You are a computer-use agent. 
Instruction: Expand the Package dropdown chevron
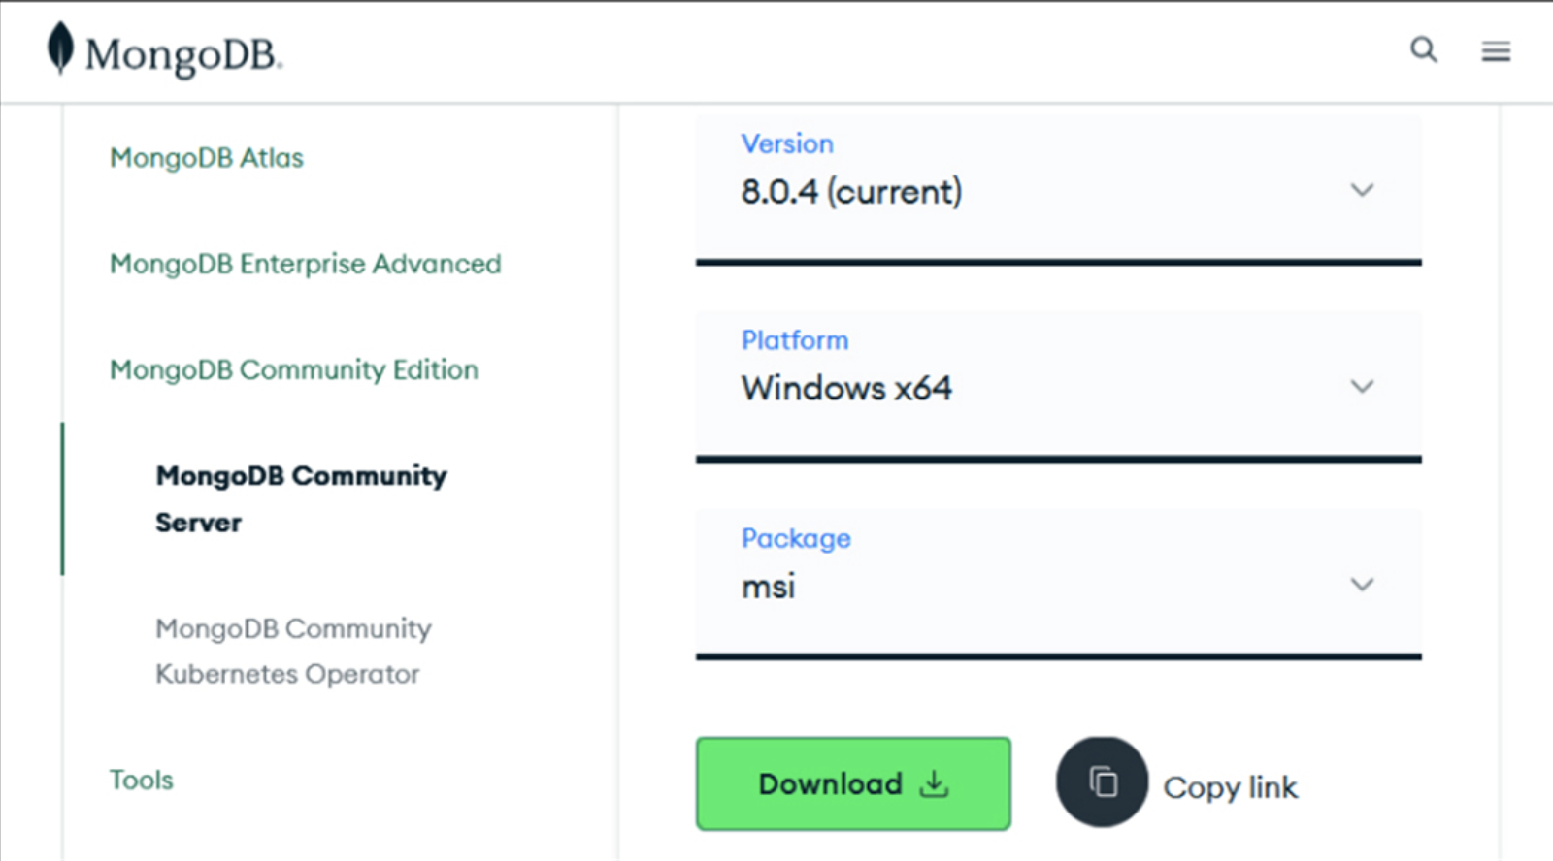[1363, 585]
